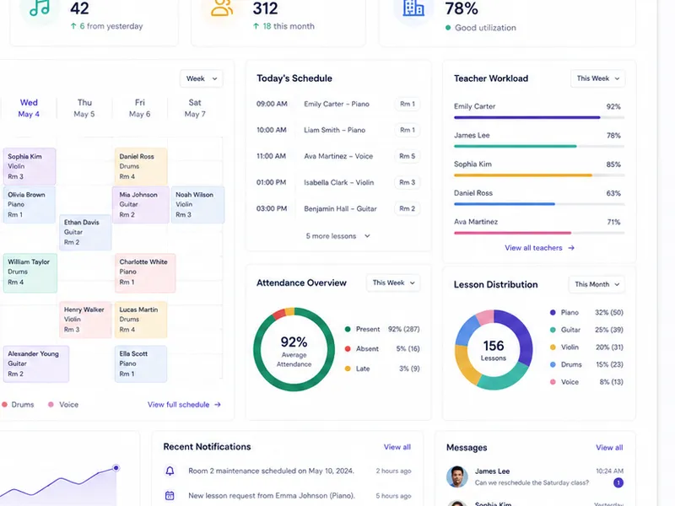675x506 pixels.
Task: Click 'Can we reschedule the Saturday class?' message
Action: (532, 482)
